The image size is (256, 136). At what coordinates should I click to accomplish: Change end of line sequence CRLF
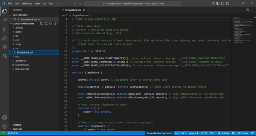tap(212, 133)
